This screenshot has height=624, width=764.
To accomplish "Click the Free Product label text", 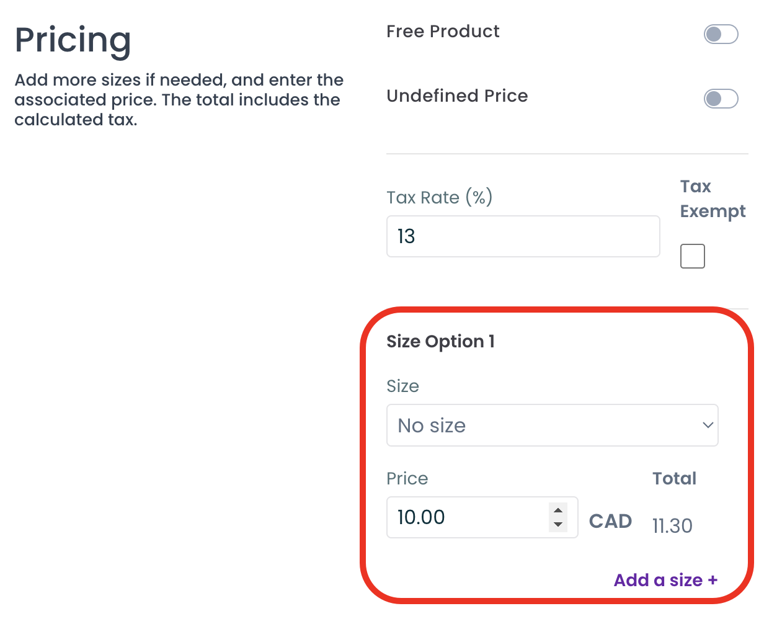I will coord(443,32).
